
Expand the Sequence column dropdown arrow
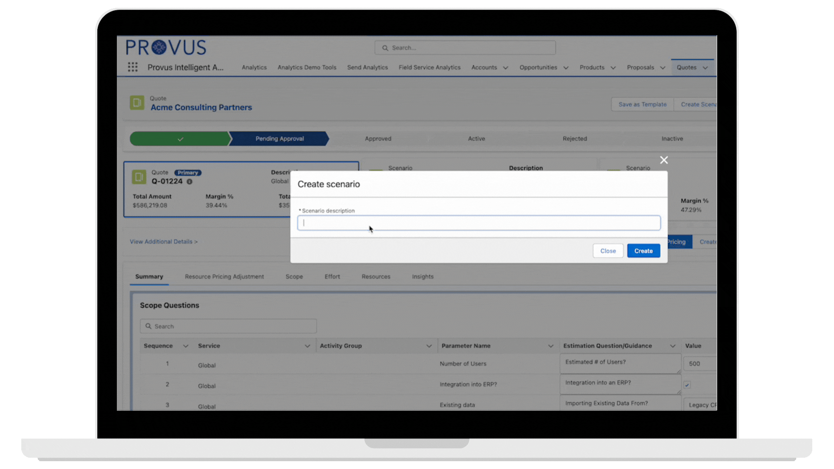pos(185,346)
